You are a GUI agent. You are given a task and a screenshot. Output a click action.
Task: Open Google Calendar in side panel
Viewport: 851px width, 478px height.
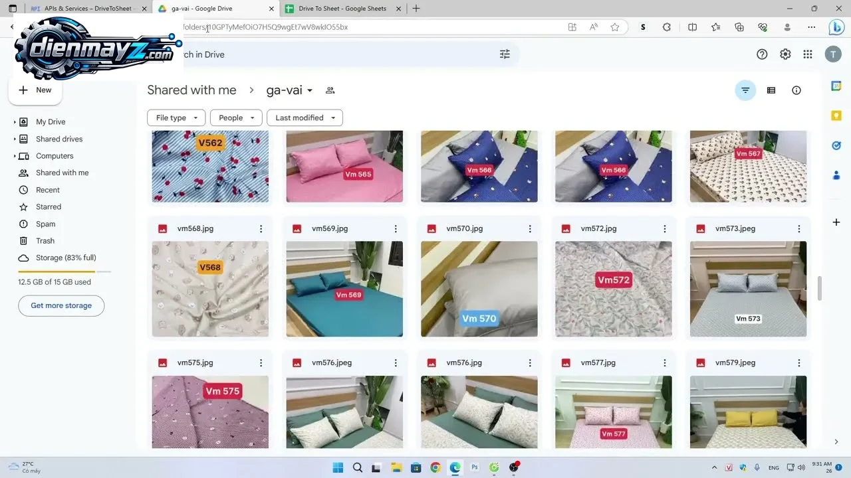click(836, 86)
